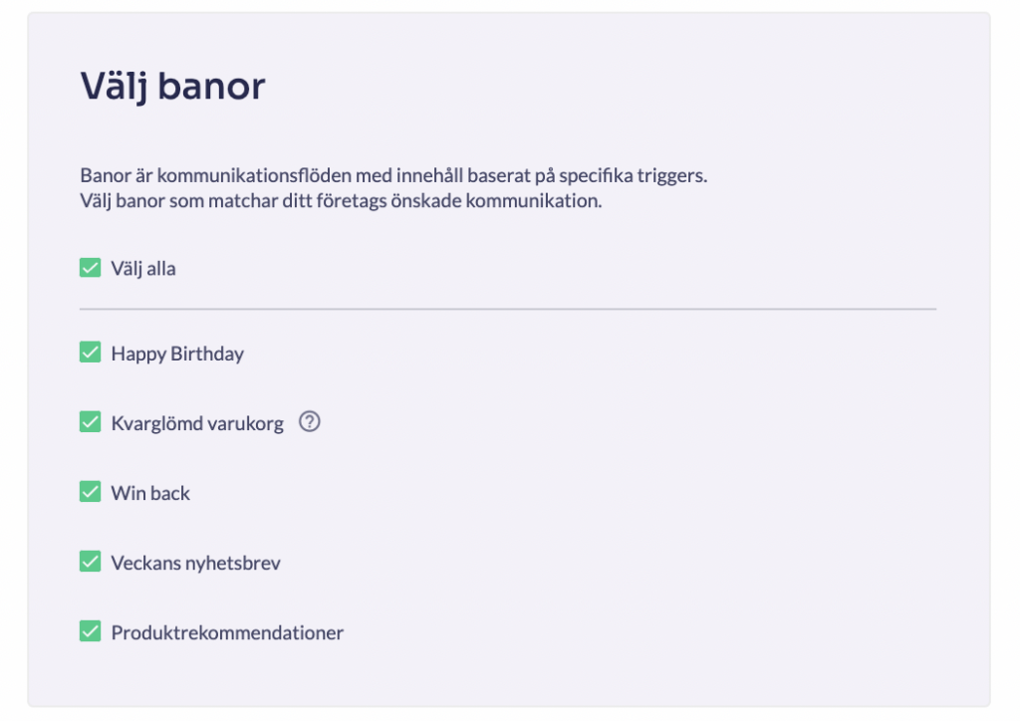
Task: Uncheck the Välj alla checkbox
Action: 91,268
